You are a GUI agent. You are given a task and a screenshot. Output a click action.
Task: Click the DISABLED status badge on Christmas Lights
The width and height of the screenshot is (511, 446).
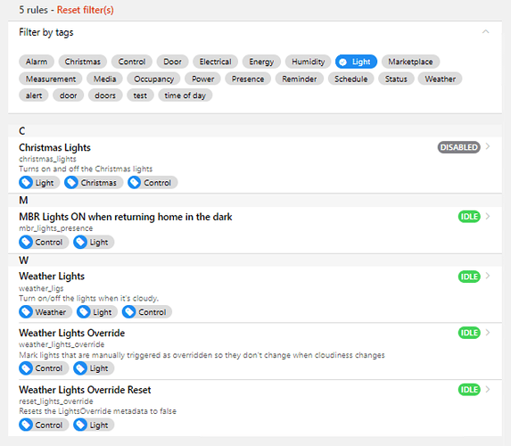click(x=458, y=147)
